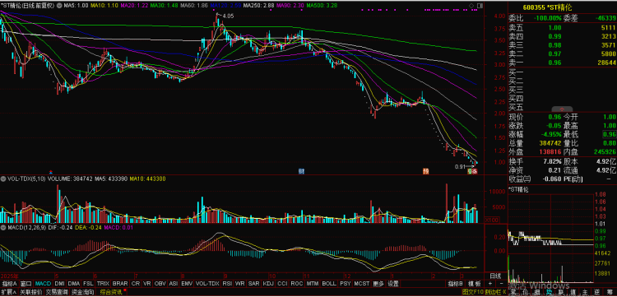The height and width of the screenshot is (297, 617).
Task: Switch to the ROC indicator
Action: pyautogui.click(x=297, y=284)
